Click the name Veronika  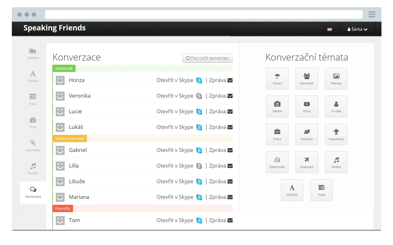[80, 96]
